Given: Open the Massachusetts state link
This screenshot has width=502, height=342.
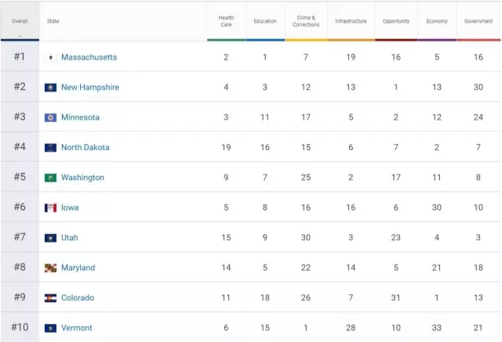Looking at the screenshot, I should pyautogui.click(x=89, y=57).
